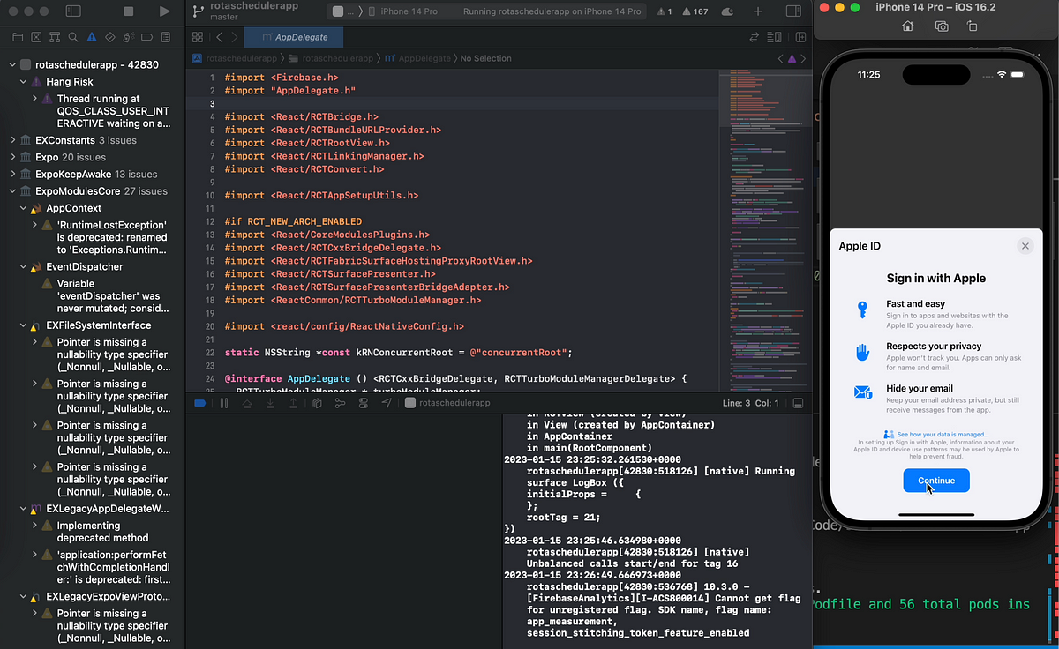Click the yellow warnings count 1 indicator
The height and width of the screenshot is (649, 1059).
click(x=665, y=11)
